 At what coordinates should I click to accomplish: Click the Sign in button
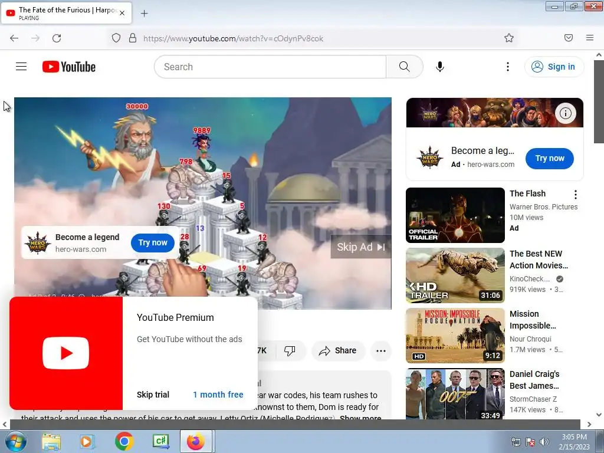point(554,67)
